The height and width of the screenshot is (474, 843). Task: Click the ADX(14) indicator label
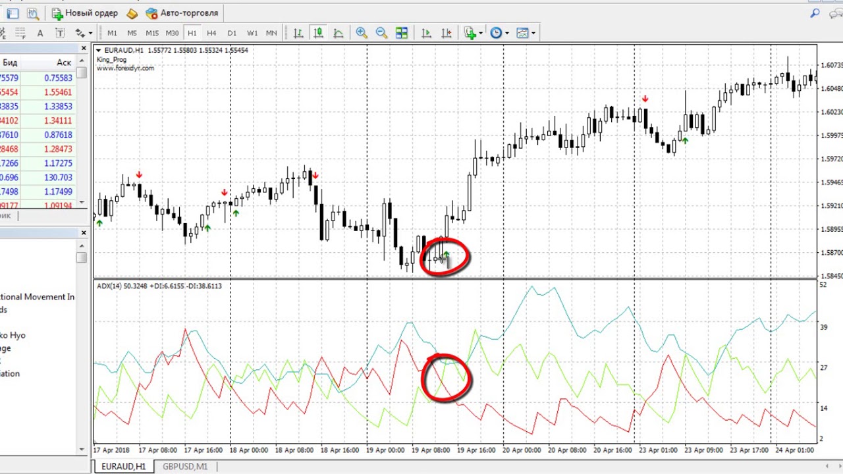click(159, 286)
